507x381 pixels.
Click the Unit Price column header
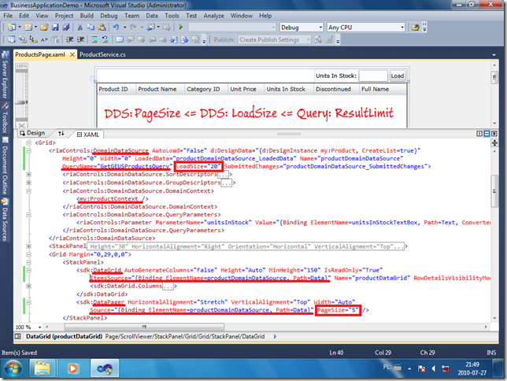pyautogui.click(x=243, y=89)
